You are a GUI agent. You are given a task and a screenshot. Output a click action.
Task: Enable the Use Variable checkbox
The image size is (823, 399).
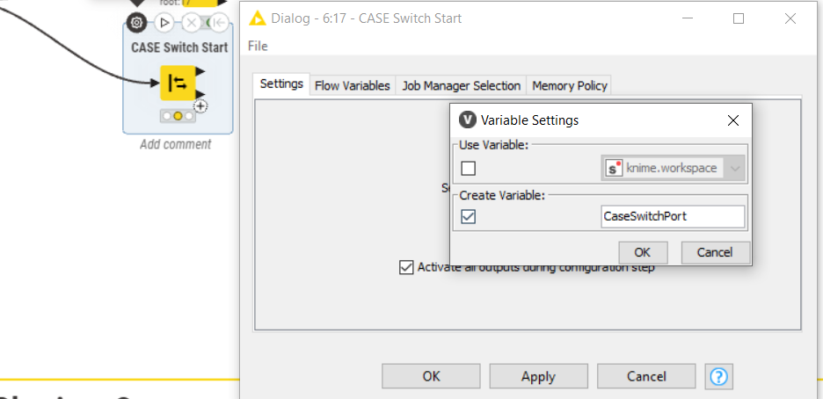(469, 168)
